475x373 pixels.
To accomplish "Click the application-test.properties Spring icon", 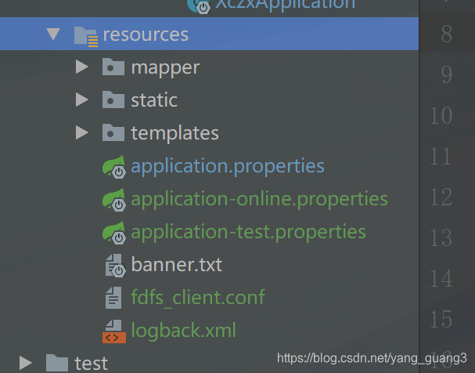I will (114, 233).
